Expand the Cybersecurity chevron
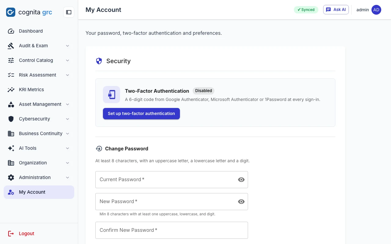The image size is (391, 244). 68,119
